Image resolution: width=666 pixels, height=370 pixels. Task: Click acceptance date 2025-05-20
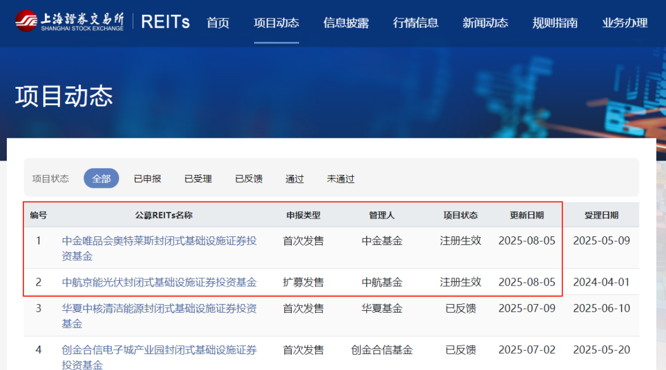(x=601, y=350)
